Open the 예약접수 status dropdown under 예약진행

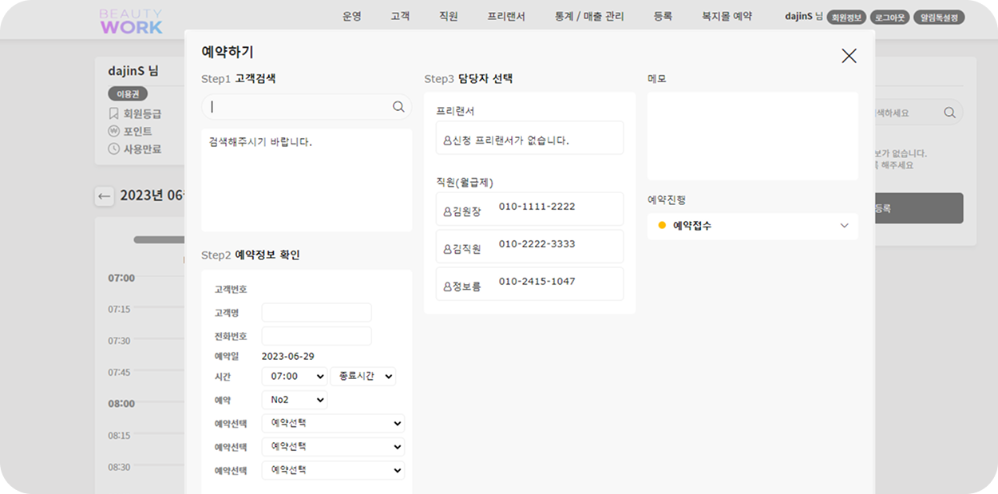[752, 227]
